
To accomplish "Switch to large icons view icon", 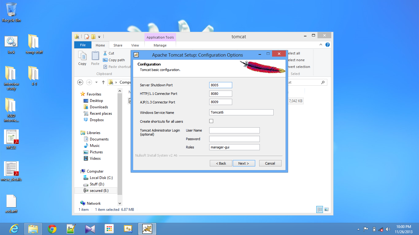I will pos(326,210).
